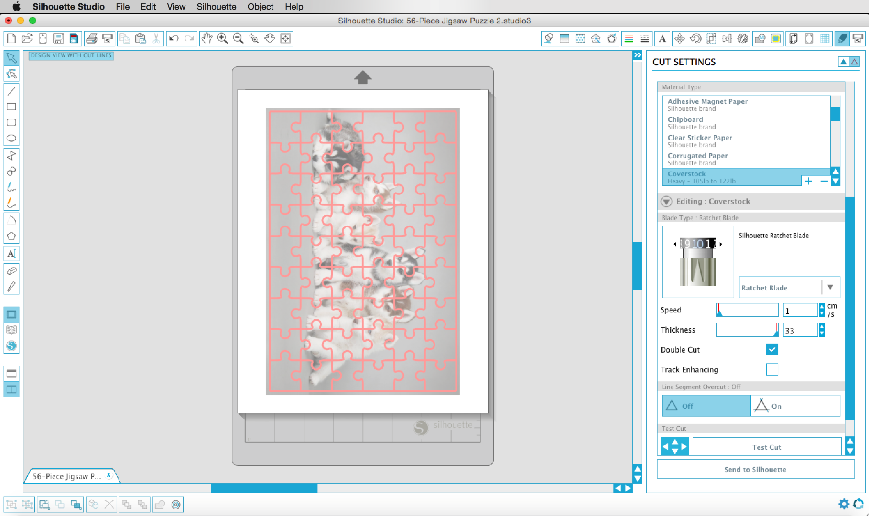This screenshot has height=516, width=869.
Task: Open the Fill Gradient window
Action: (565, 39)
